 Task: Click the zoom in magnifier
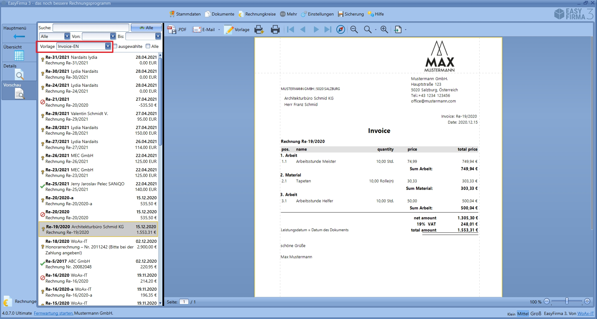pyautogui.click(x=384, y=30)
